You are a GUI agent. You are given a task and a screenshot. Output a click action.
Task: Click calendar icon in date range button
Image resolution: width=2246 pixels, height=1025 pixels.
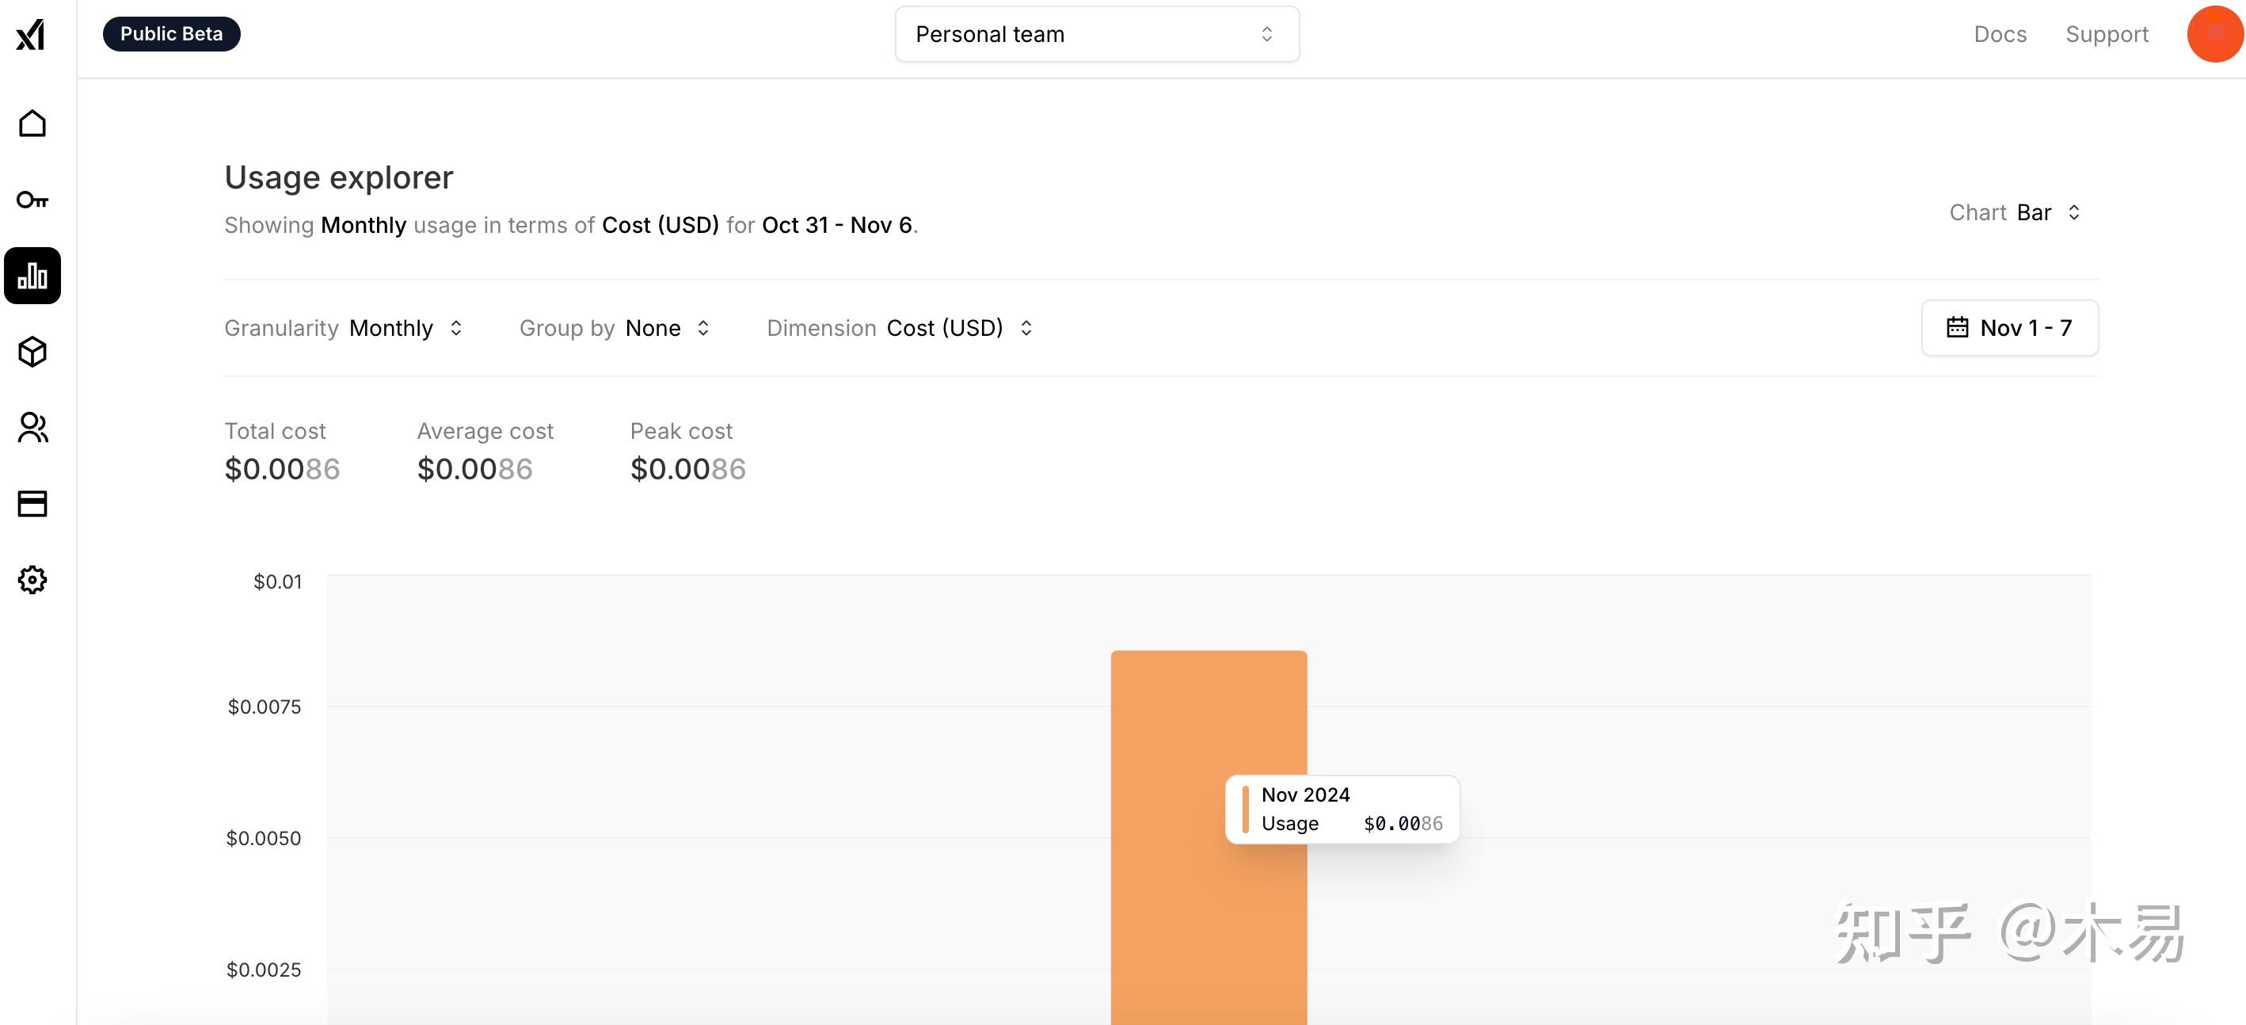[x=1958, y=327]
